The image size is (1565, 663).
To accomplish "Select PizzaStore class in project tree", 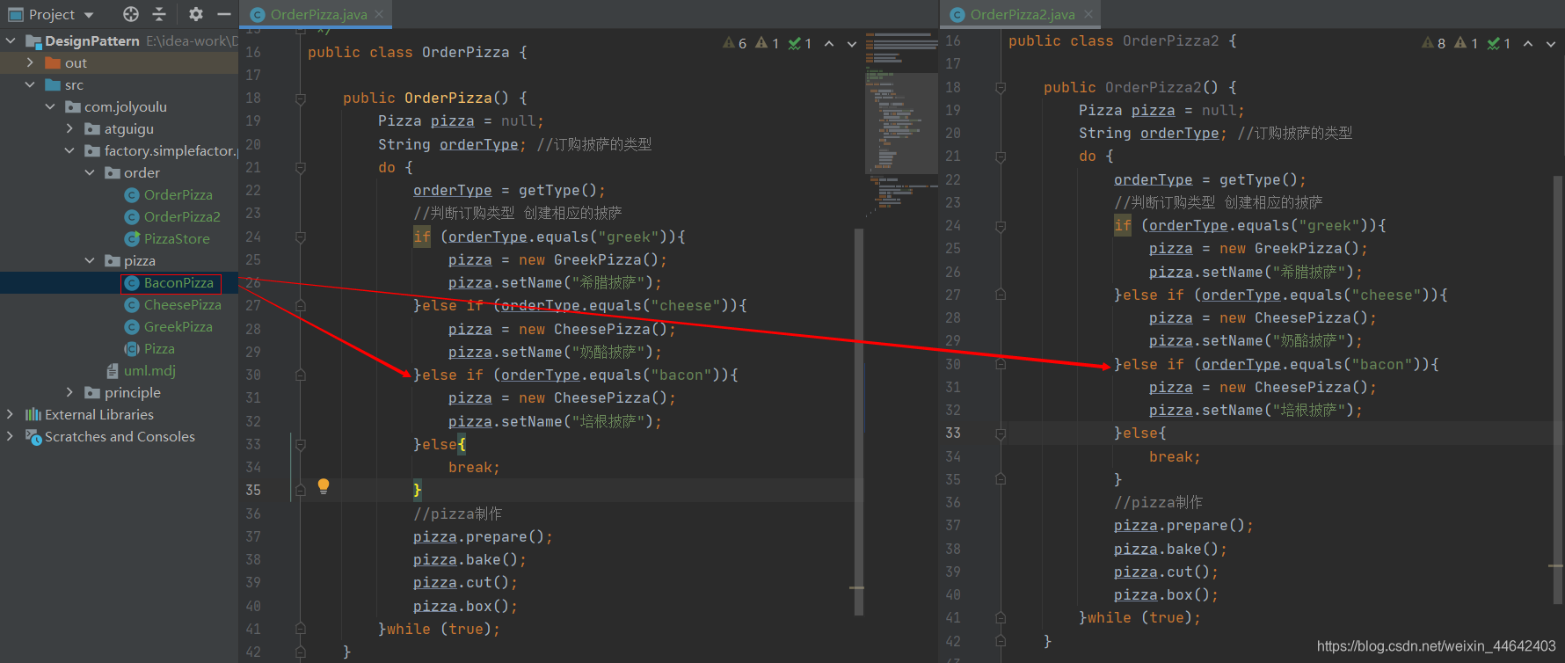I will [177, 238].
